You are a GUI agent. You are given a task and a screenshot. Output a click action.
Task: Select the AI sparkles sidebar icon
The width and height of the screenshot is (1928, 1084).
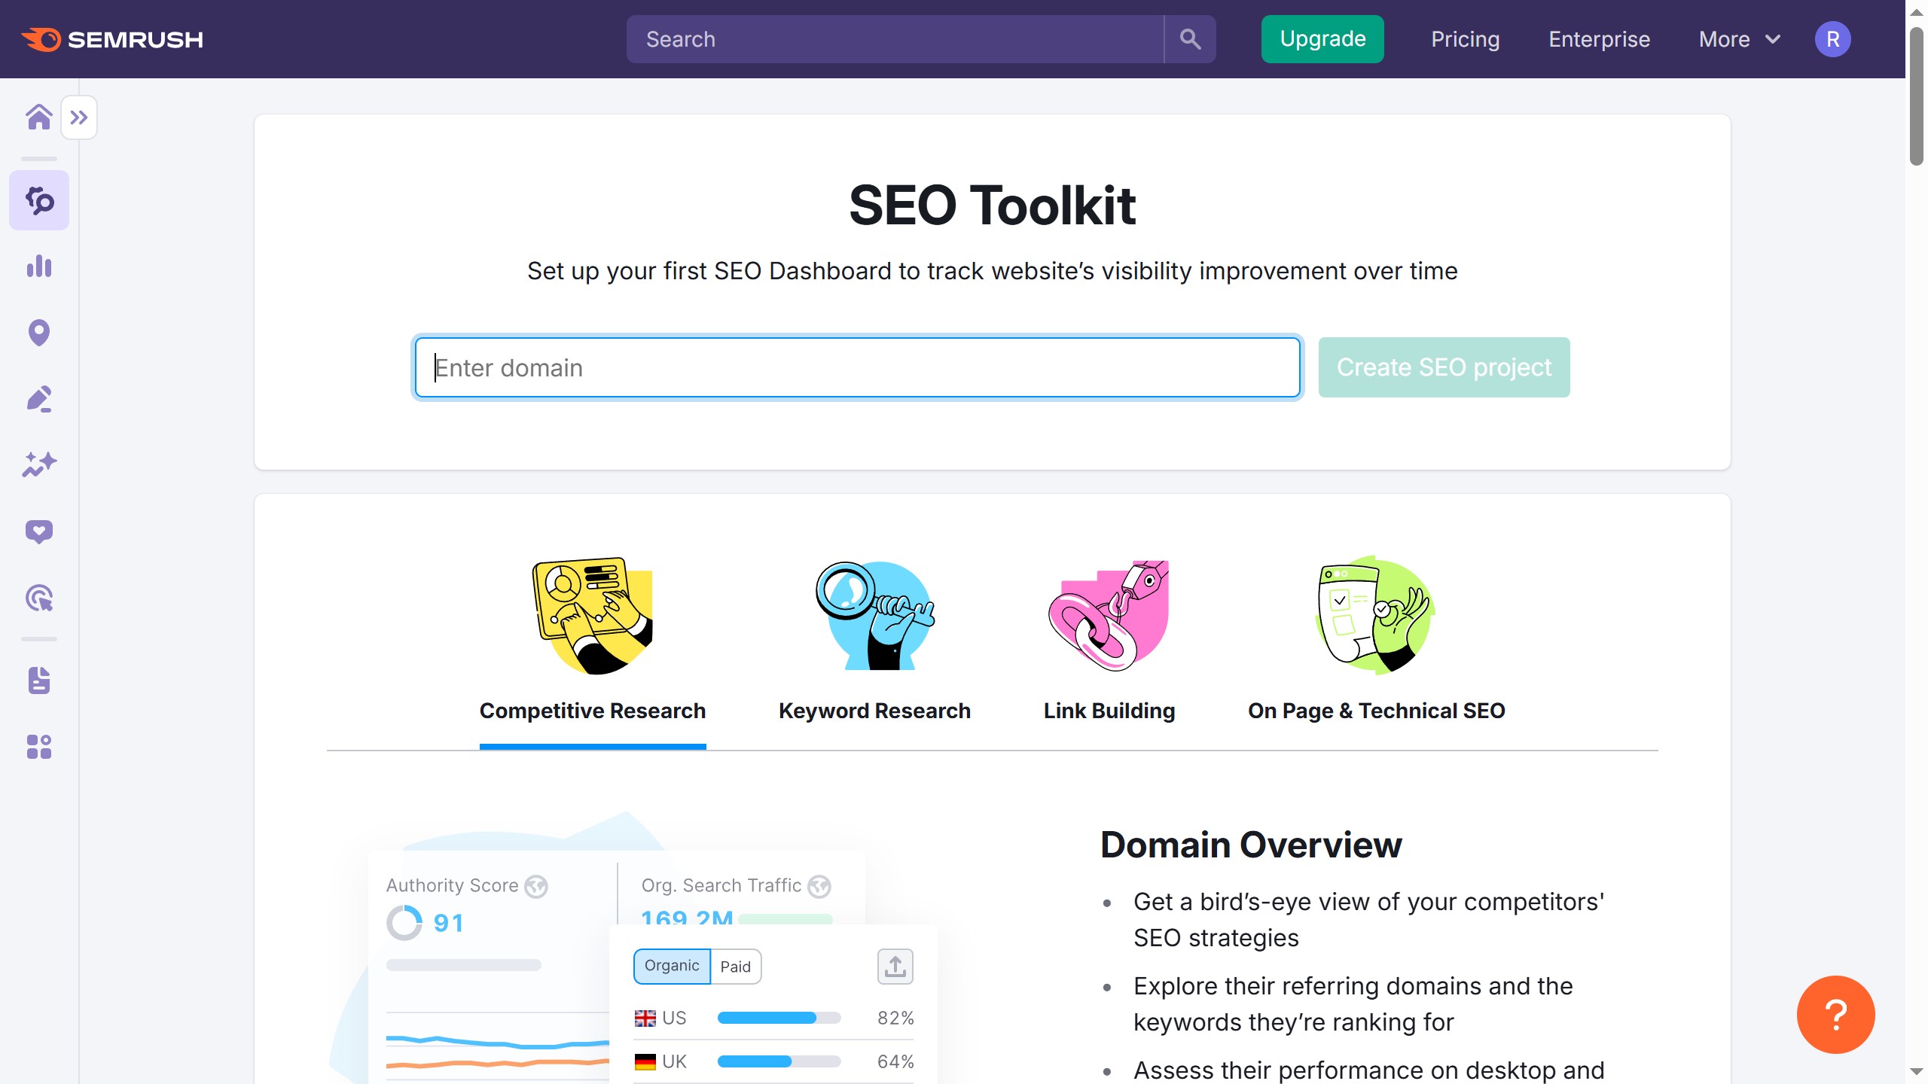(38, 464)
